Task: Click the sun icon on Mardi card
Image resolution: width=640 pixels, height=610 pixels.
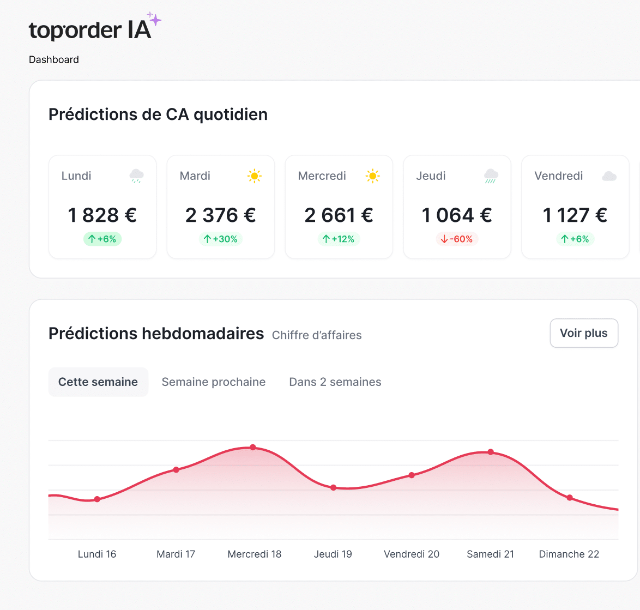Action: pyautogui.click(x=254, y=176)
